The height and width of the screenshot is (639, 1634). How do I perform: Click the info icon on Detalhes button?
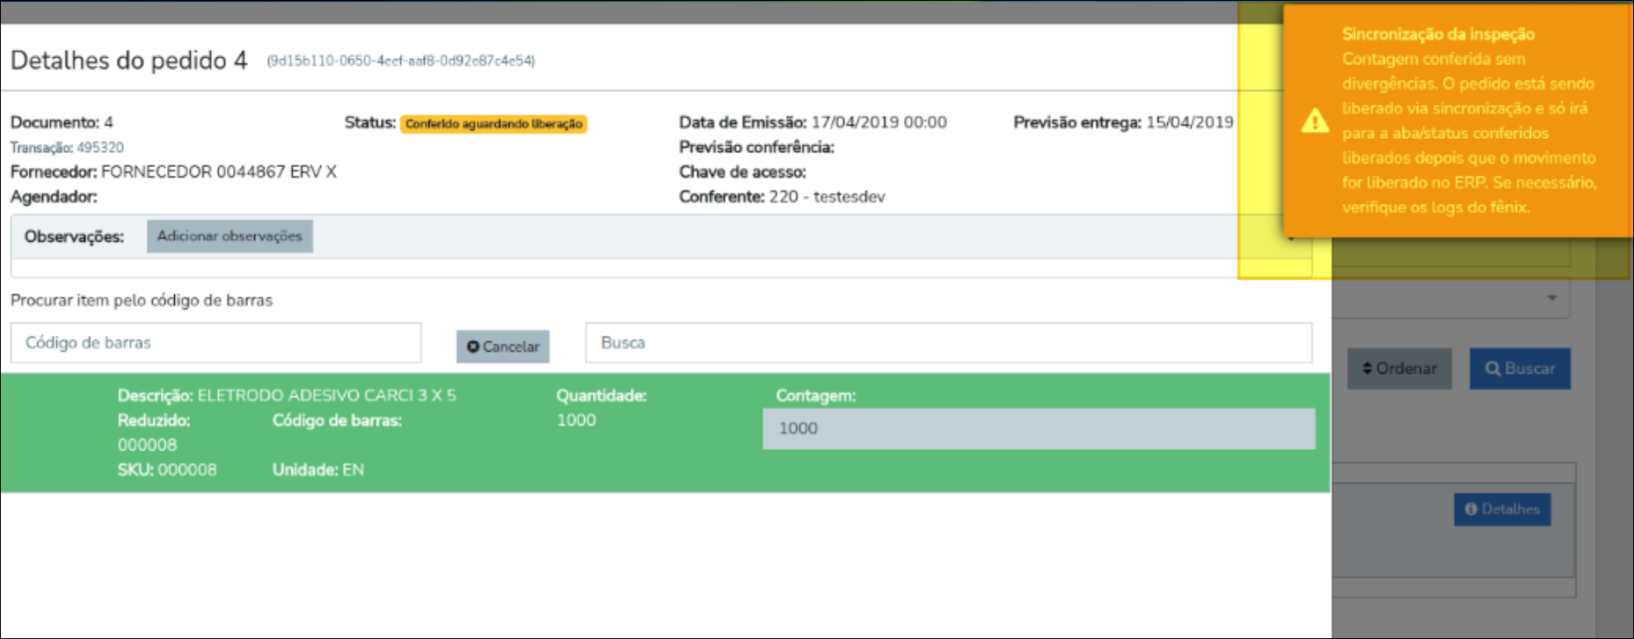[1470, 509]
